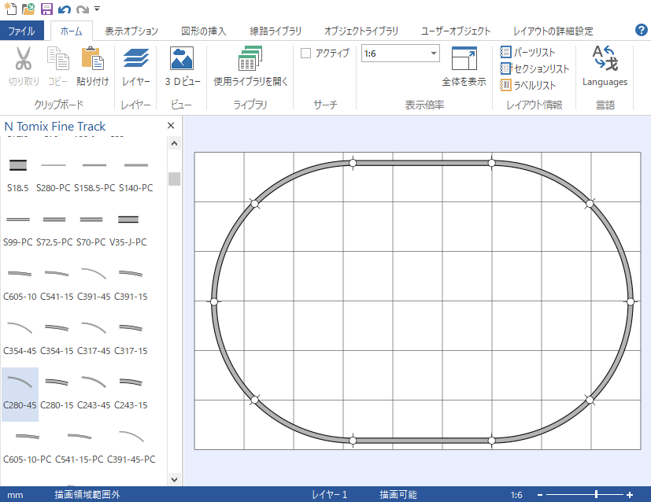Viewport: 651px width, 502px height.
Task: Click the 切り取り scissors icon
Action: (24, 58)
